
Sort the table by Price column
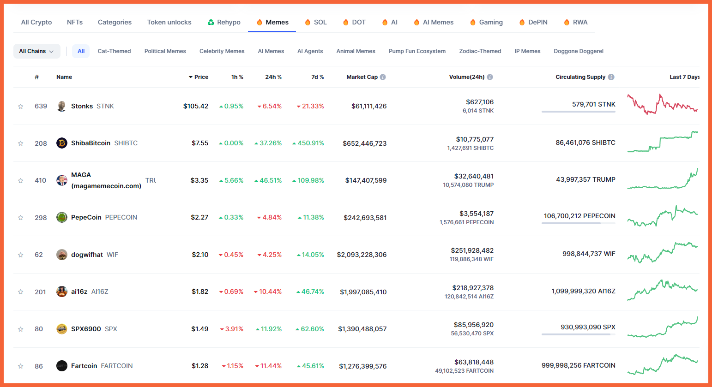pyautogui.click(x=199, y=77)
